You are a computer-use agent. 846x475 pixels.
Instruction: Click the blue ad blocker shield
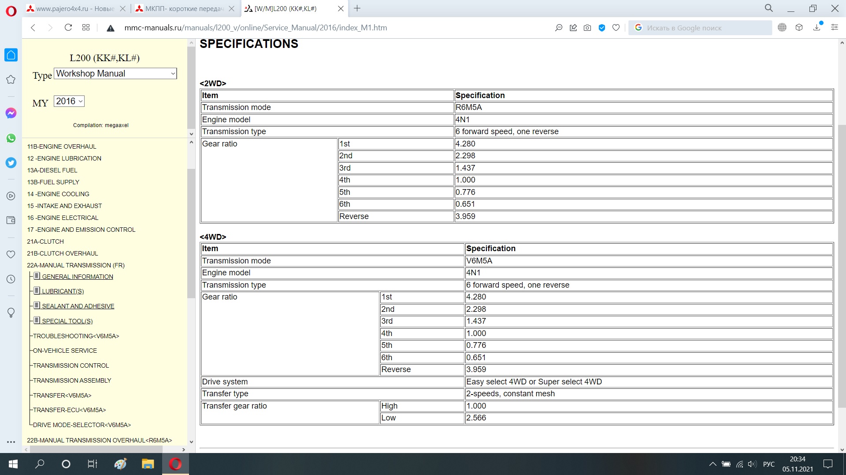tap(602, 28)
